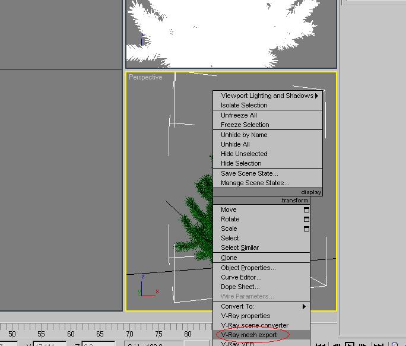406x346 pixels.
Task: Open V-Ray properties
Action: (245, 316)
